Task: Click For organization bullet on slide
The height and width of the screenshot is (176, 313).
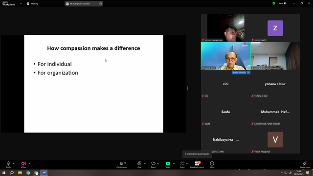Action: 58,73
